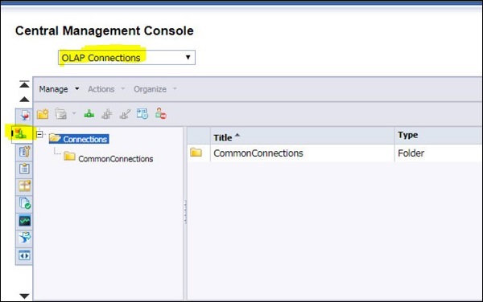This screenshot has height=302, width=483.
Task: Open the Manage menu
Action: (59, 89)
